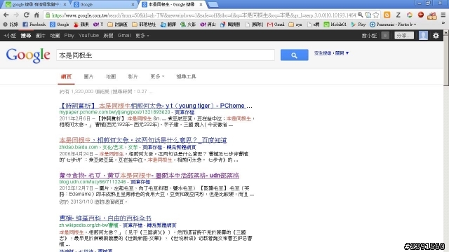Click the green padlock security icon

coord(48,15)
